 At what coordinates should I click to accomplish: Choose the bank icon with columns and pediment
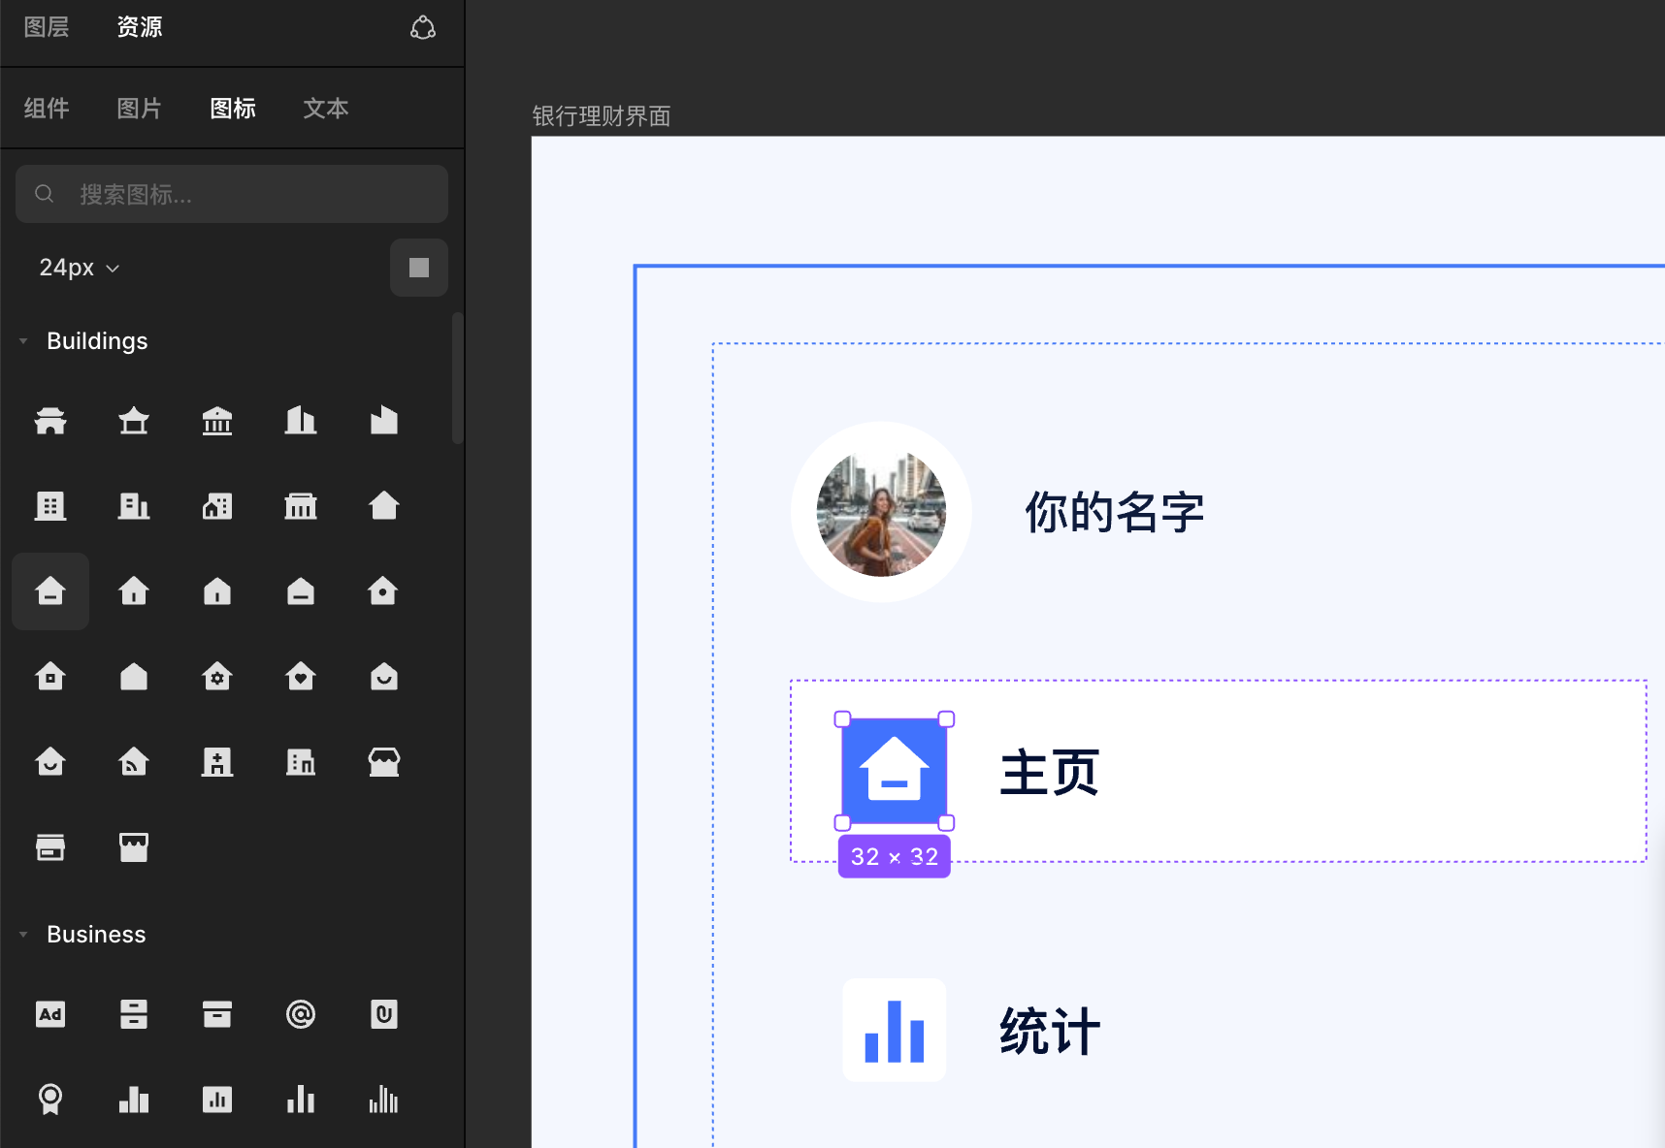(x=217, y=421)
